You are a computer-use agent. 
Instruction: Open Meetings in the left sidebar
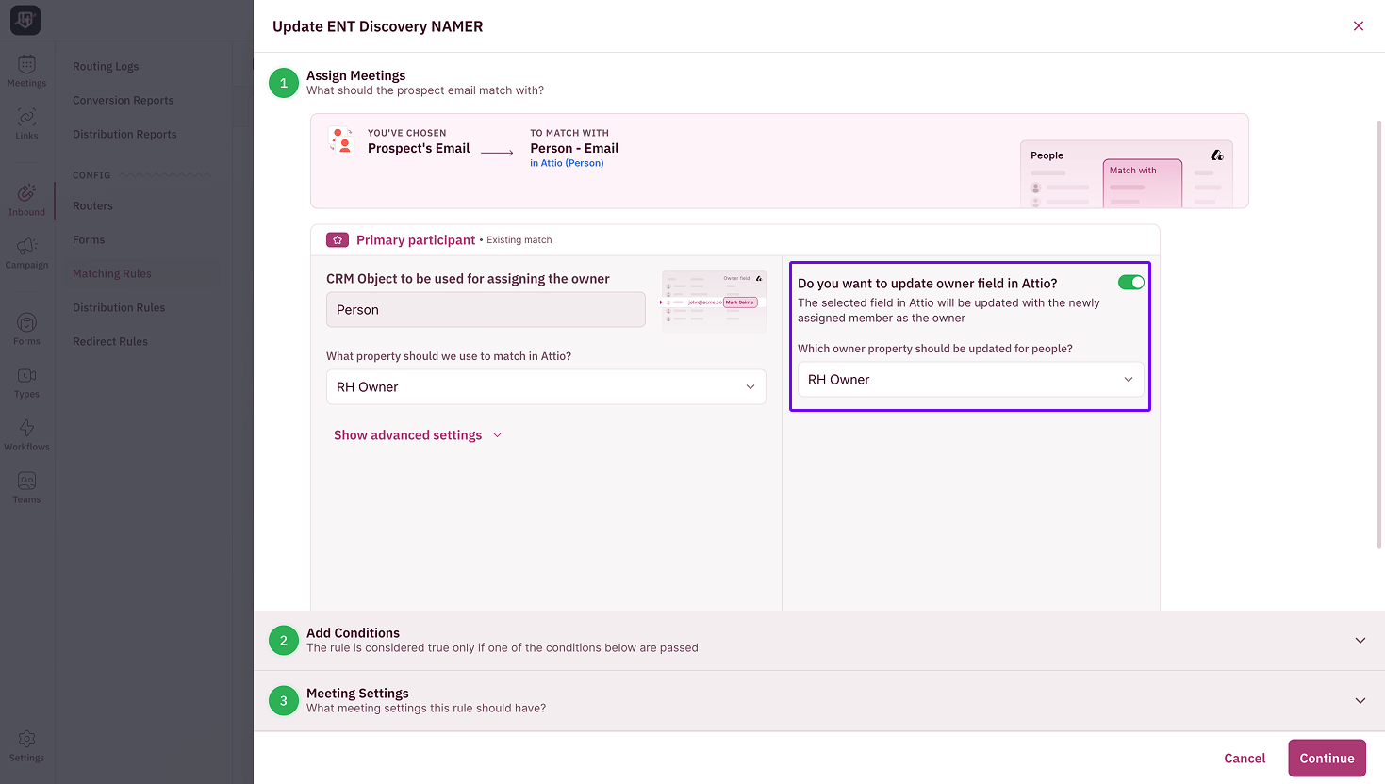click(x=26, y=71)
